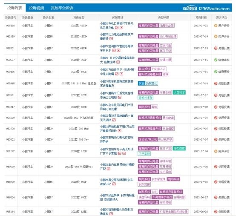Screen dimensions: 236x216
Task: Open P7 方向盘不正 complaint link
Action: (117, 72)
